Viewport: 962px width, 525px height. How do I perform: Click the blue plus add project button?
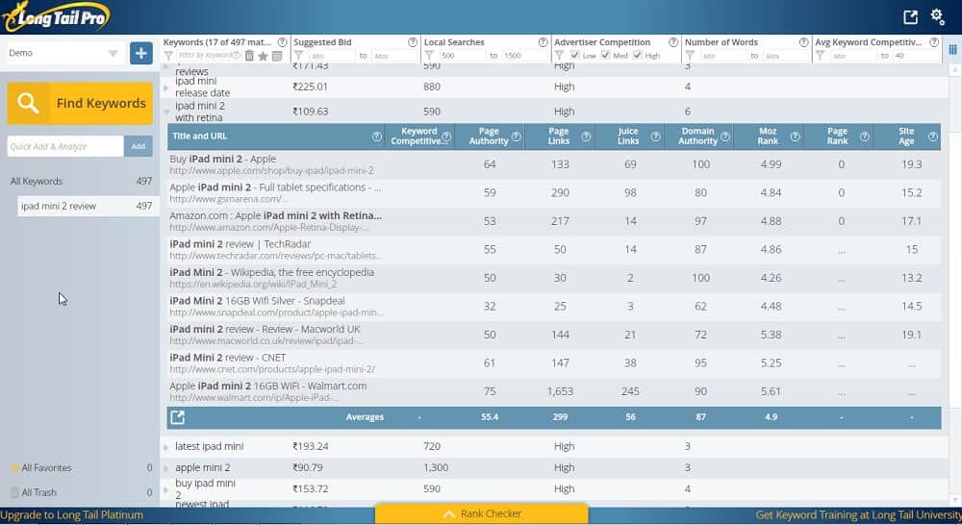coord(141,53)
